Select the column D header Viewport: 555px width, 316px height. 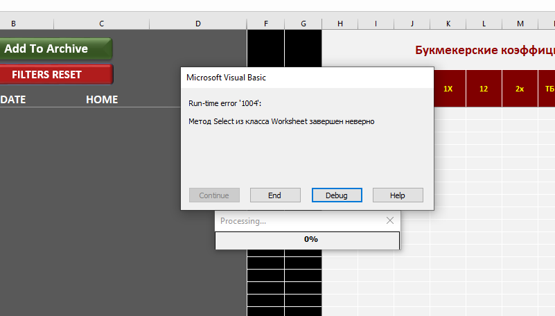(x=197, y=24)
